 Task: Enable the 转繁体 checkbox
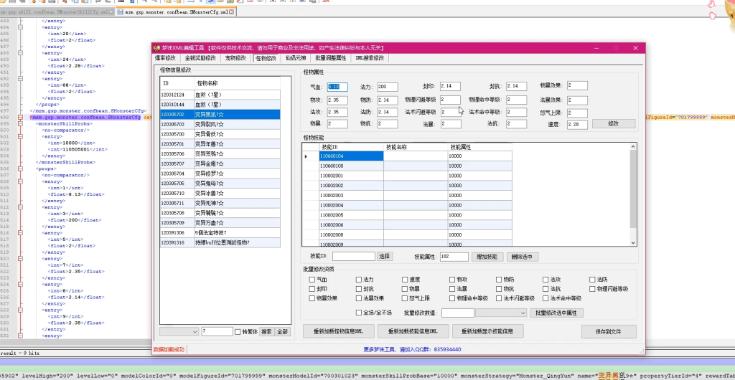(238, 331)
